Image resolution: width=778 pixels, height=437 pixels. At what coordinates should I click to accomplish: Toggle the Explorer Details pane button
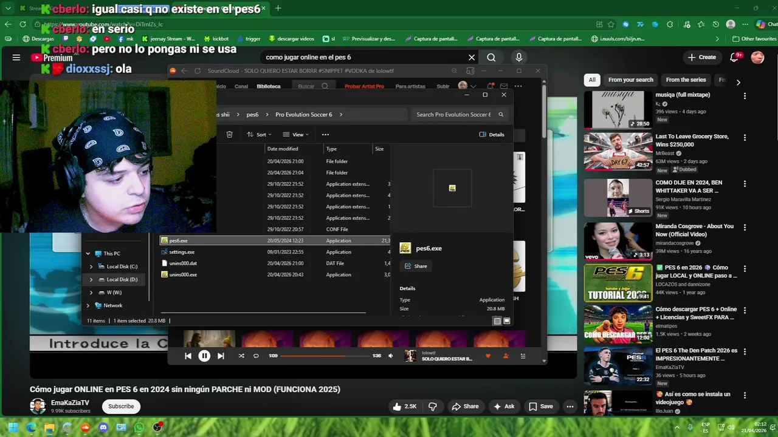[492, 135]
